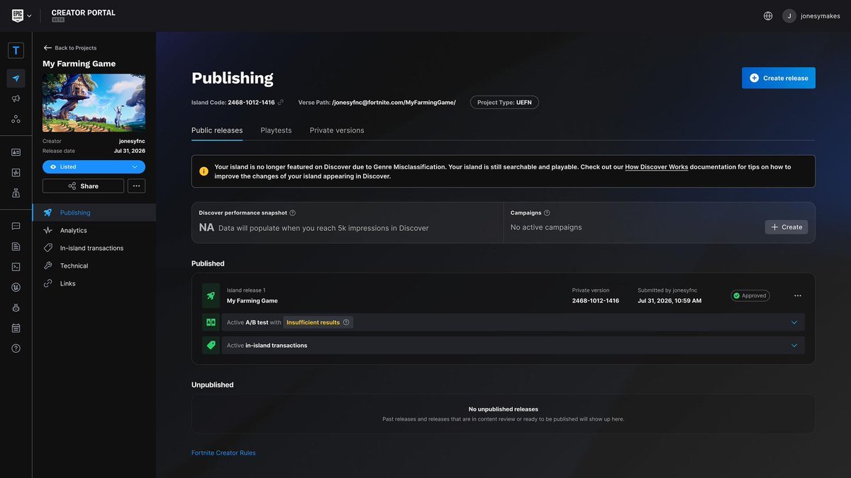
Task: Open the 'J' user avatar
Action: [789, 16]
